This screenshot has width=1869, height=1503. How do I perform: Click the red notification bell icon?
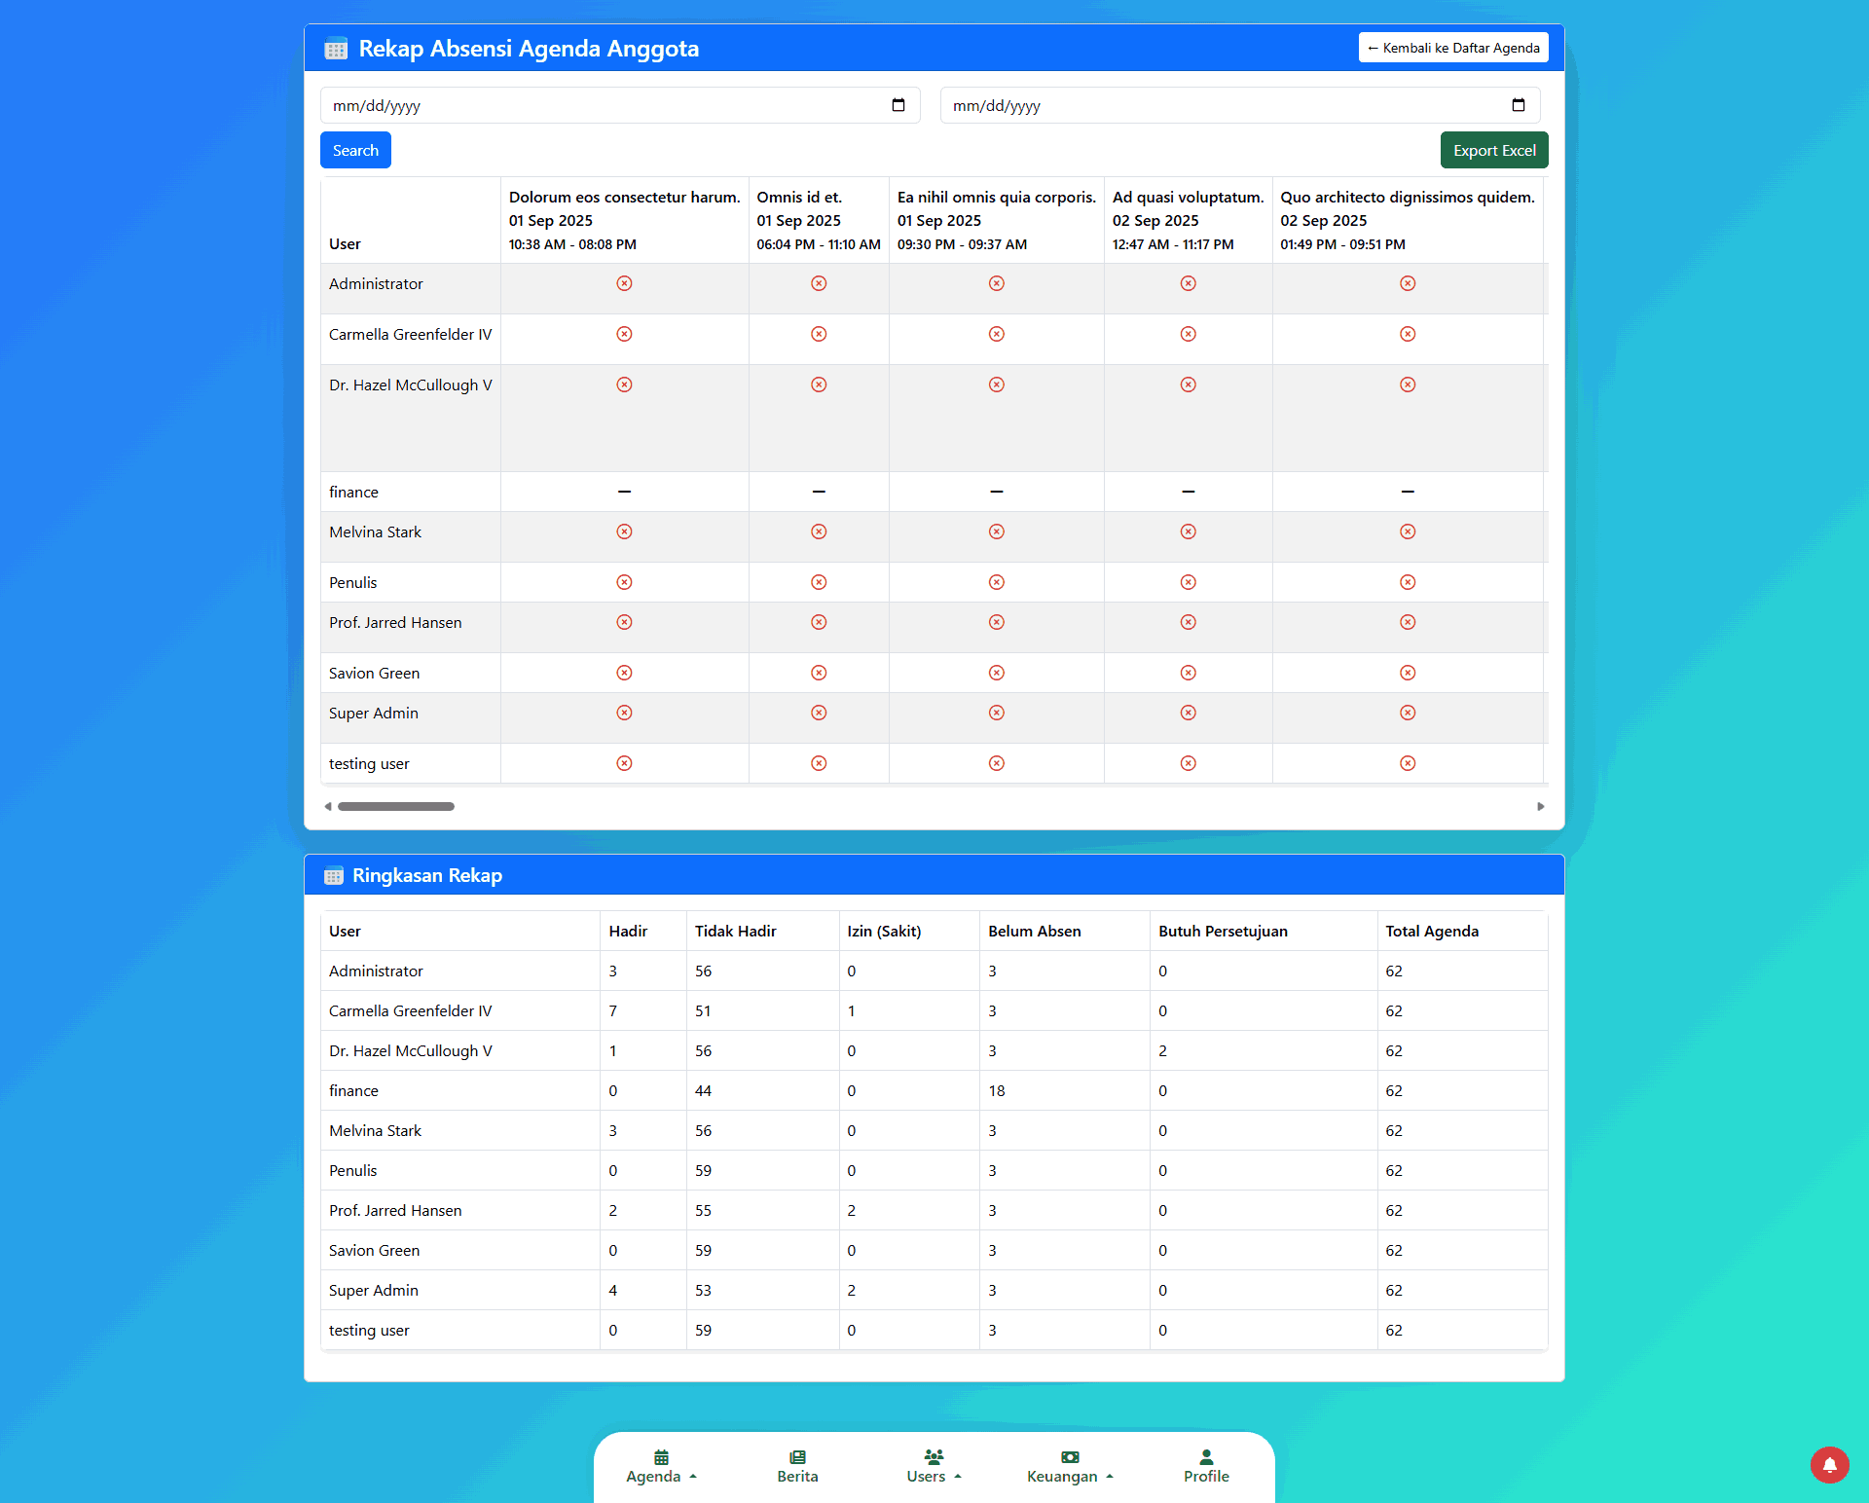point(1829,1464)
